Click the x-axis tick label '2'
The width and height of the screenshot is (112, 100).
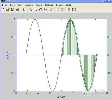(x=73, y=93)
